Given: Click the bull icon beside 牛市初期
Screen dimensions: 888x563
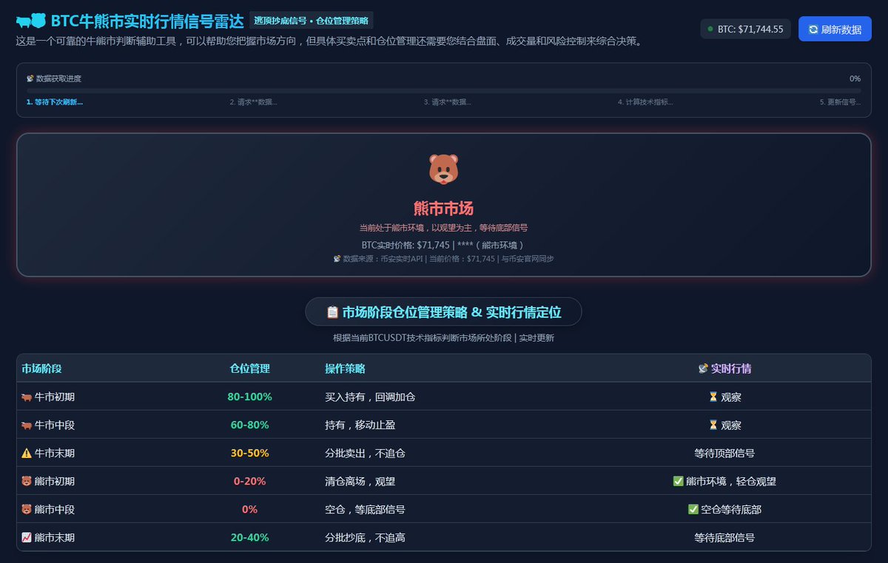Looking at the screenshot, I should pyautogui.click(x=27, y=397).
